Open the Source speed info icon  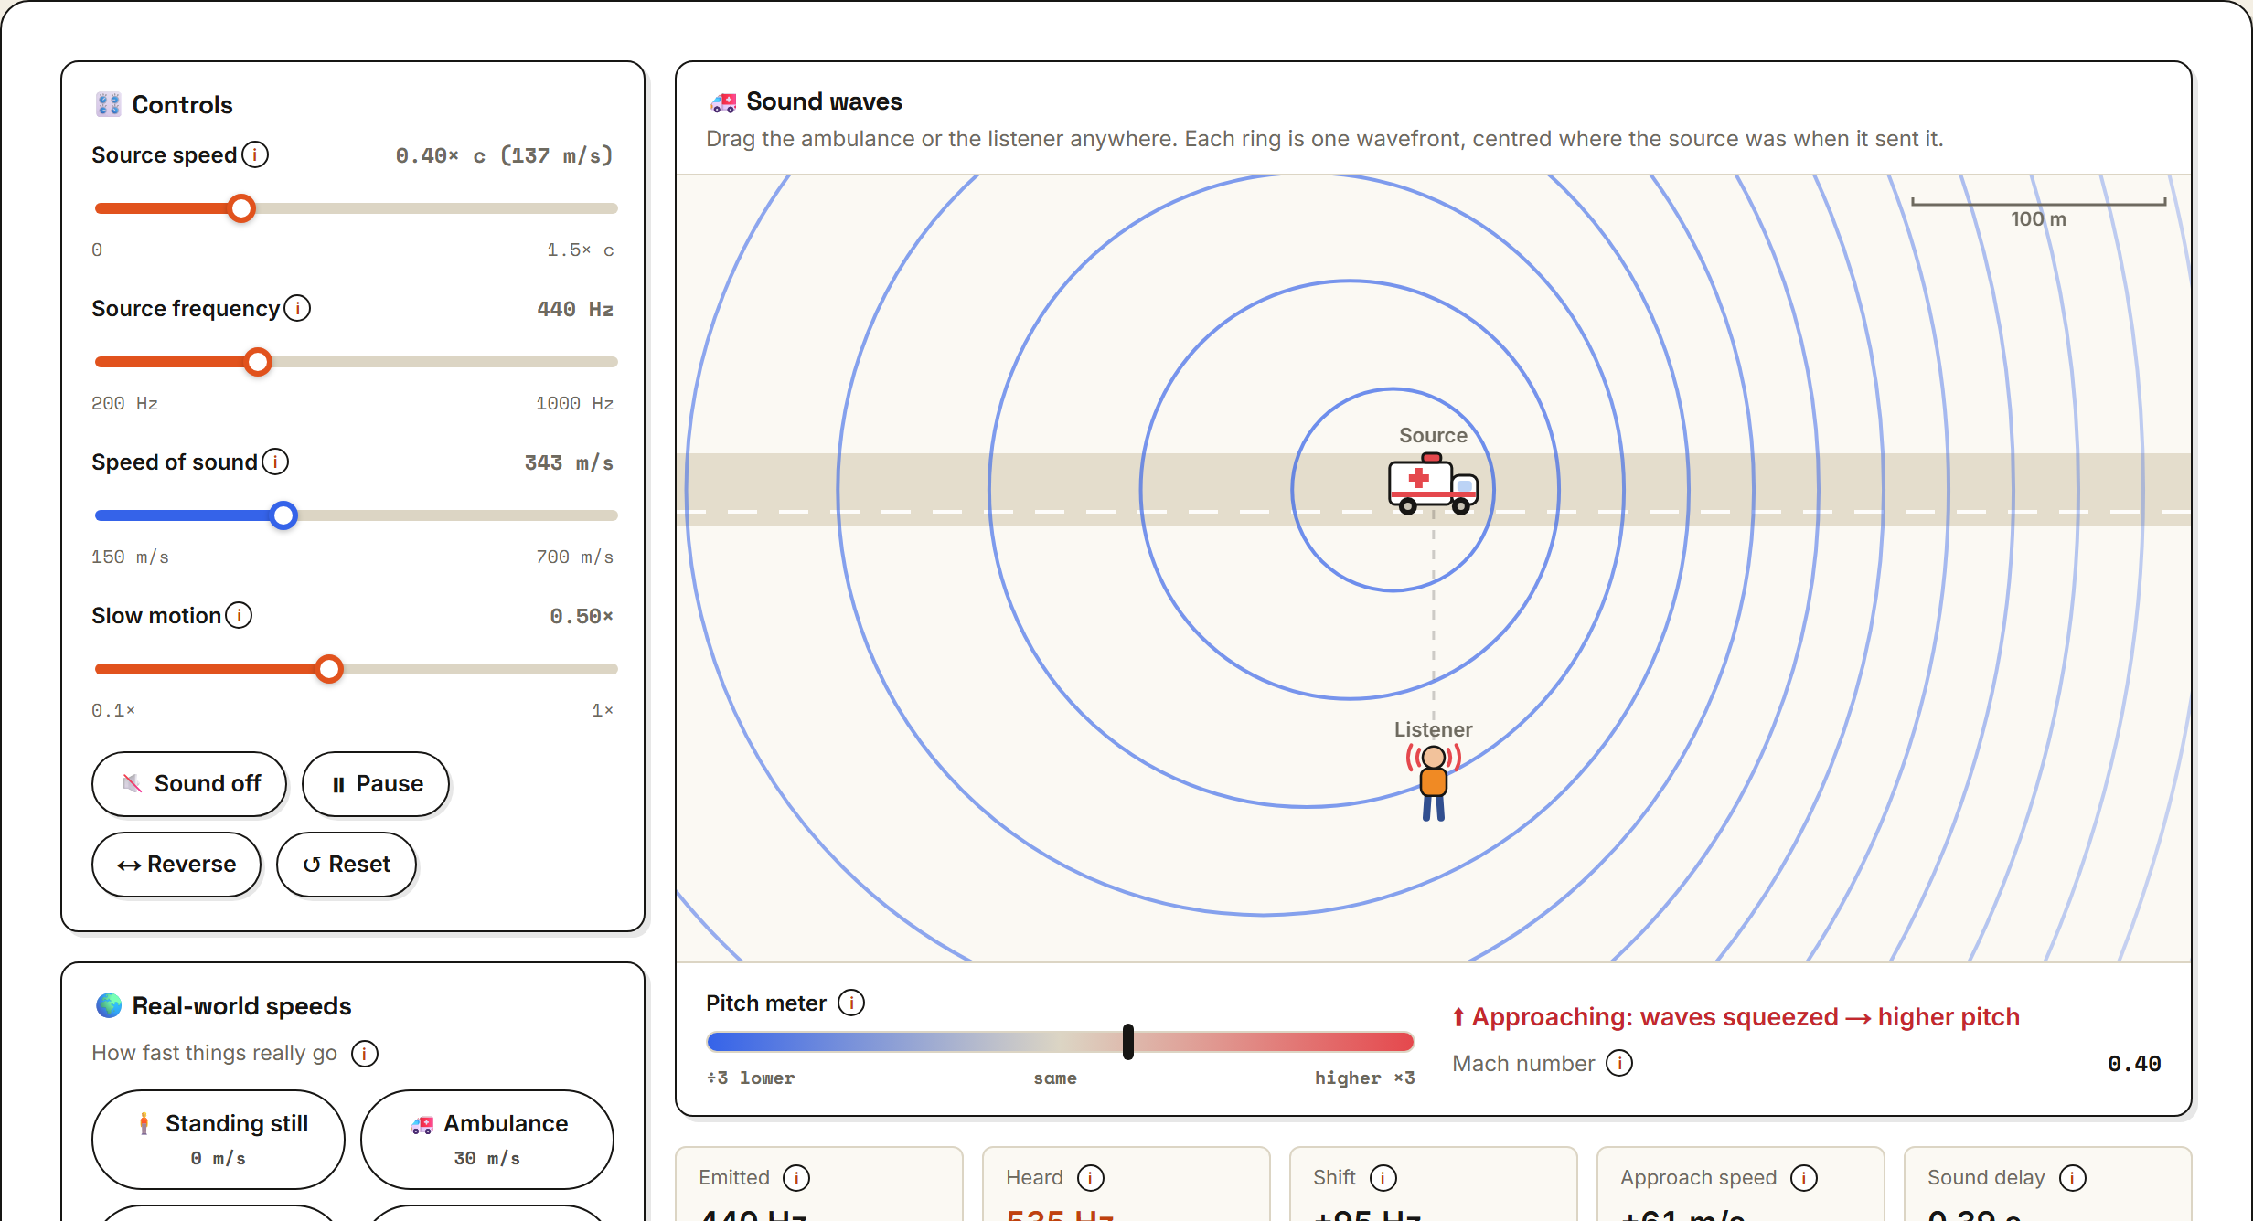[255, 154]
